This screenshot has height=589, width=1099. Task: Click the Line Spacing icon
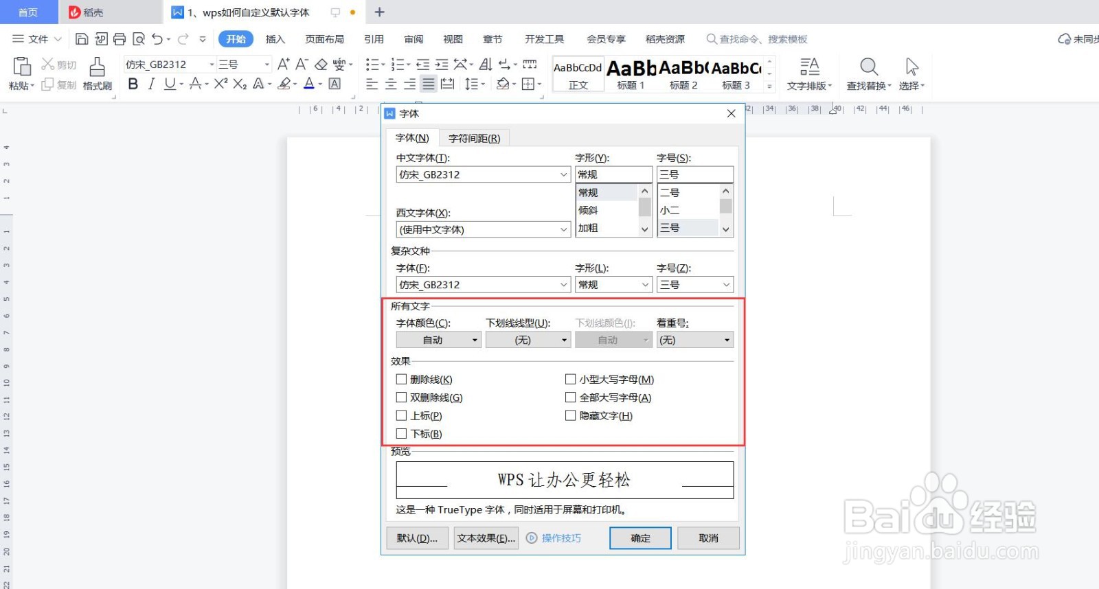(x=471, y=84)
